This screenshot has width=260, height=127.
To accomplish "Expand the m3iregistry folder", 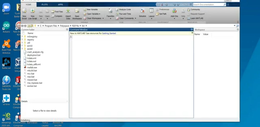I will click(x=22, y=37).
